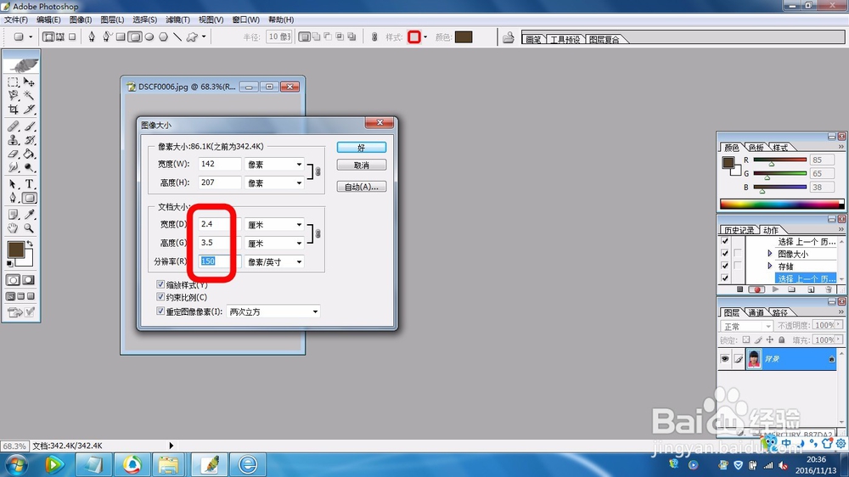This screenshot has width=849, height=477.
Task: Click the pixel width input field
Action: click(219, 164)
